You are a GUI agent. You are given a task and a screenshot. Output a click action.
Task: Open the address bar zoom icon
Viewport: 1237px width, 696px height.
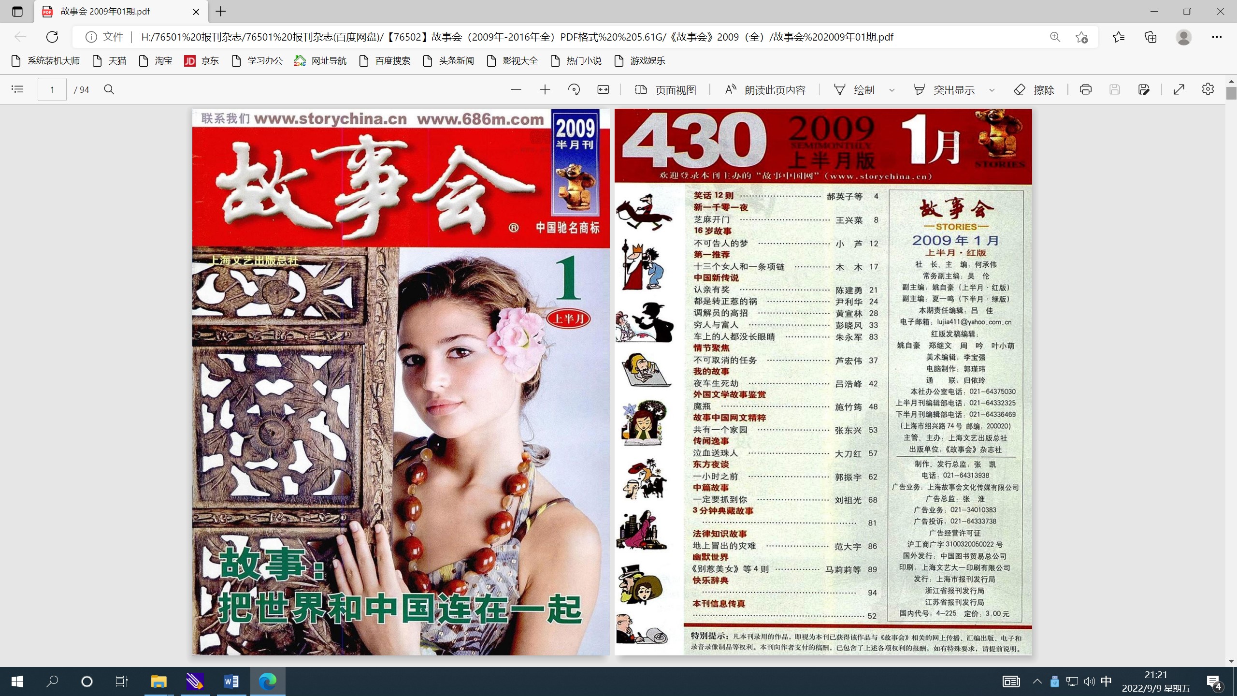coord(1055,37)
